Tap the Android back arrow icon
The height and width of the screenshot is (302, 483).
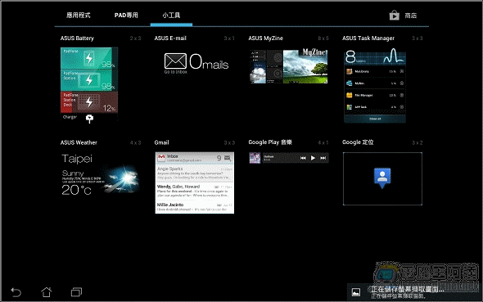(16, 292)
